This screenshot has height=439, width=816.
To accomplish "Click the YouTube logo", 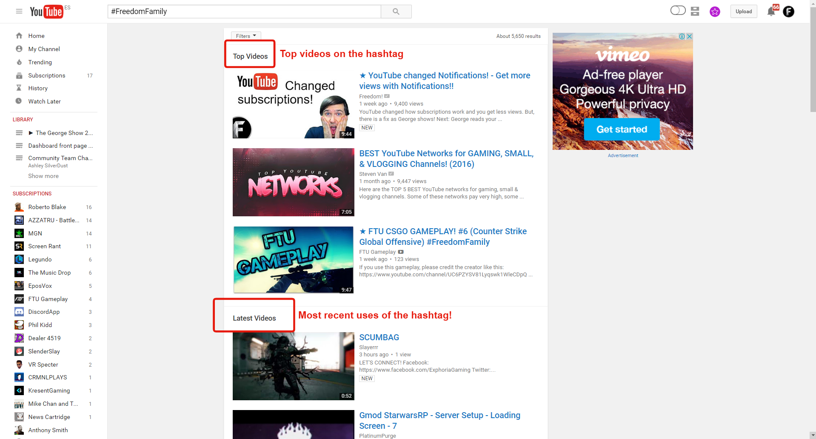I will [x=47, y=11].
